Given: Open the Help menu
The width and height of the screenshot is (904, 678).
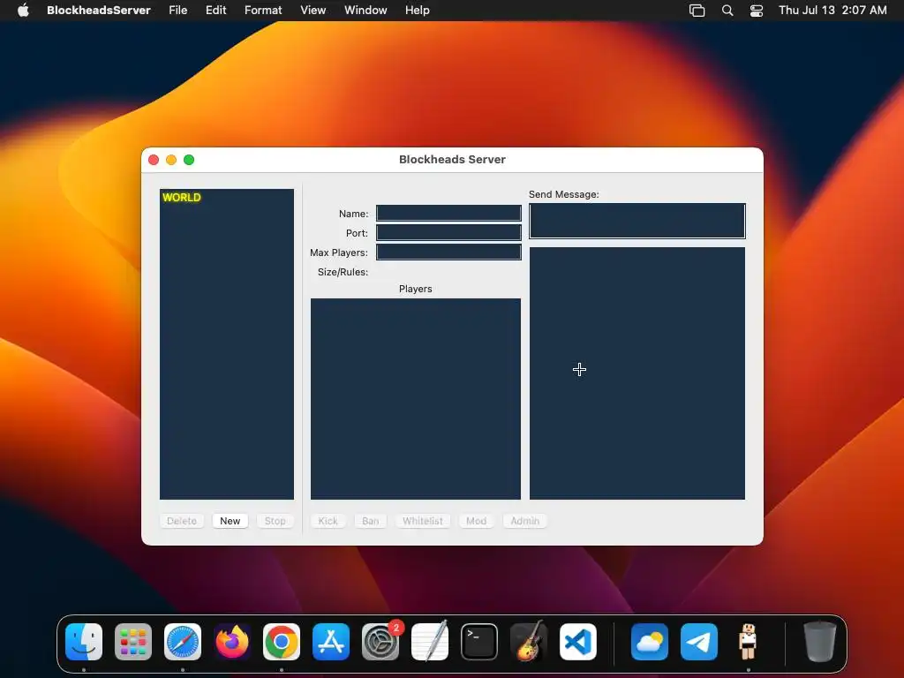Looking at the screenshot, I should pos(417,11).
